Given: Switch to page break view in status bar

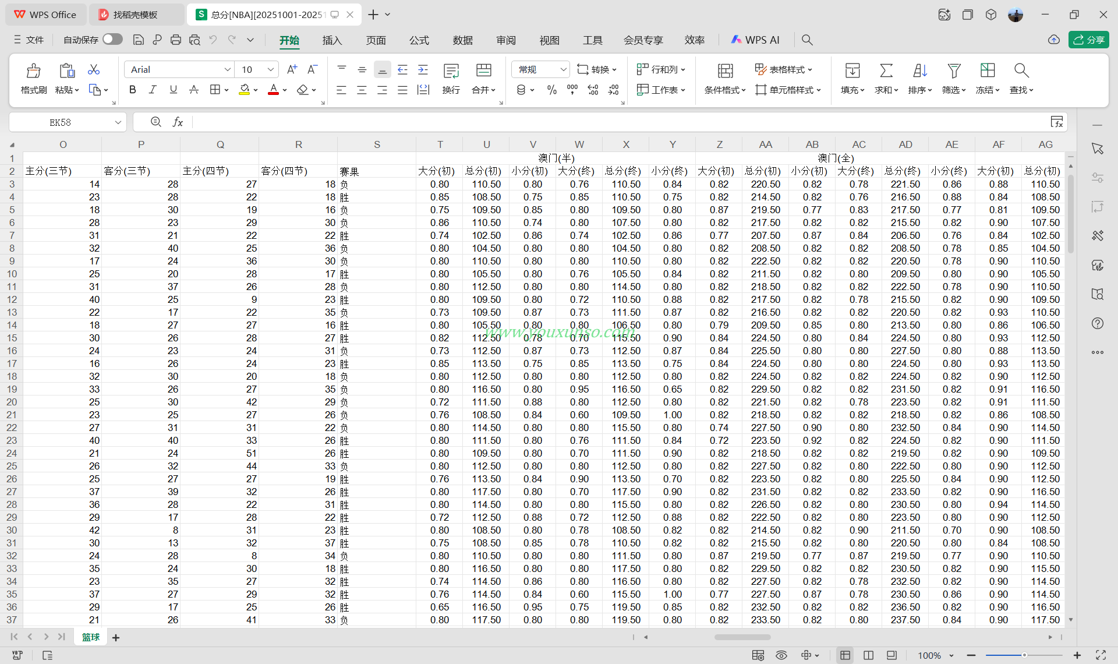Looking at the screenshot, I should 868,655.
